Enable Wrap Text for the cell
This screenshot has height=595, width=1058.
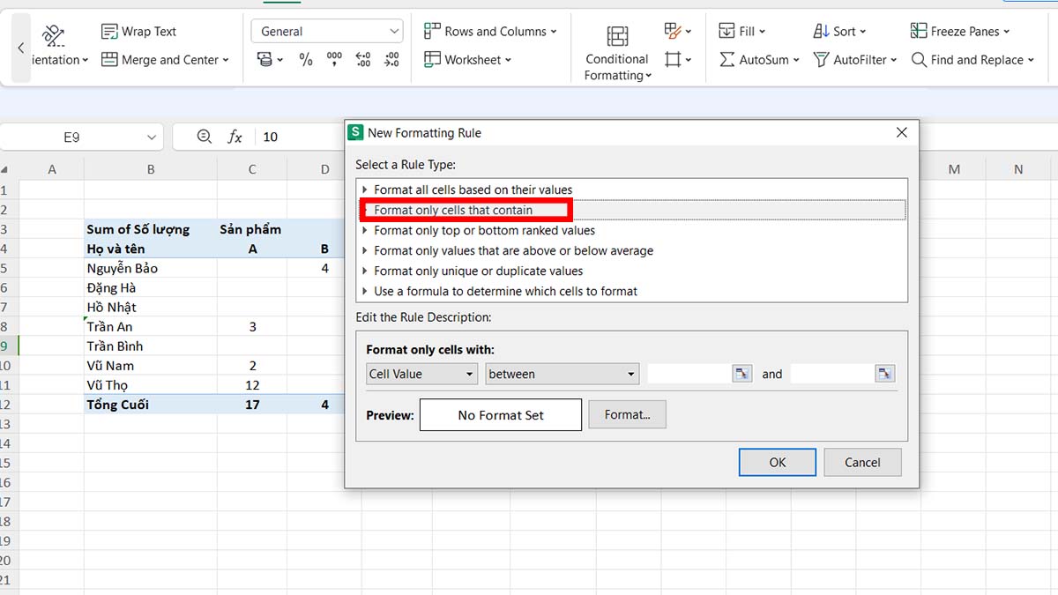[x=139, y=32]
